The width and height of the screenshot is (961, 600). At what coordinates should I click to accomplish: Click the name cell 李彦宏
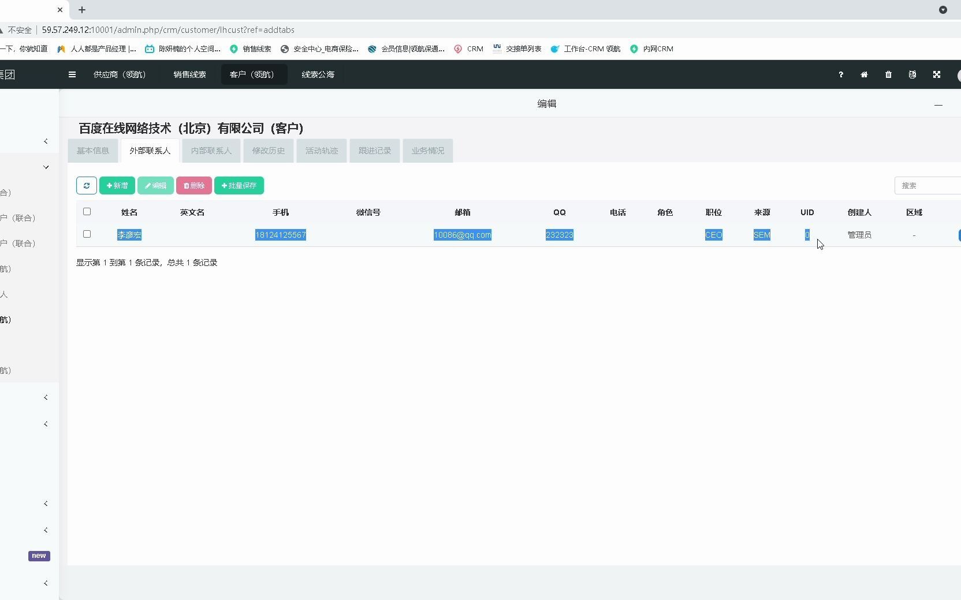click(129, 235)
